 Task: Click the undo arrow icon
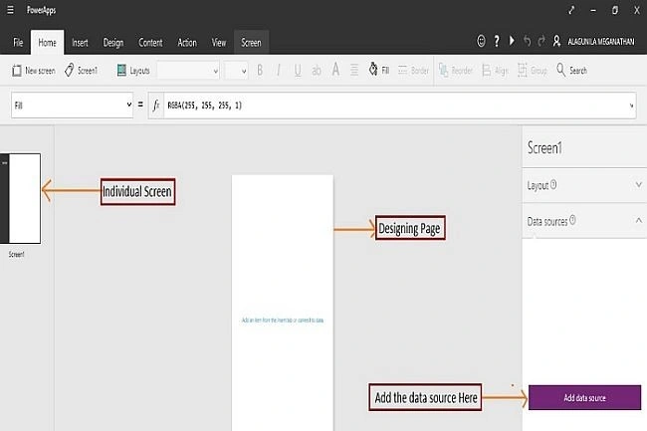pos(527,41)
